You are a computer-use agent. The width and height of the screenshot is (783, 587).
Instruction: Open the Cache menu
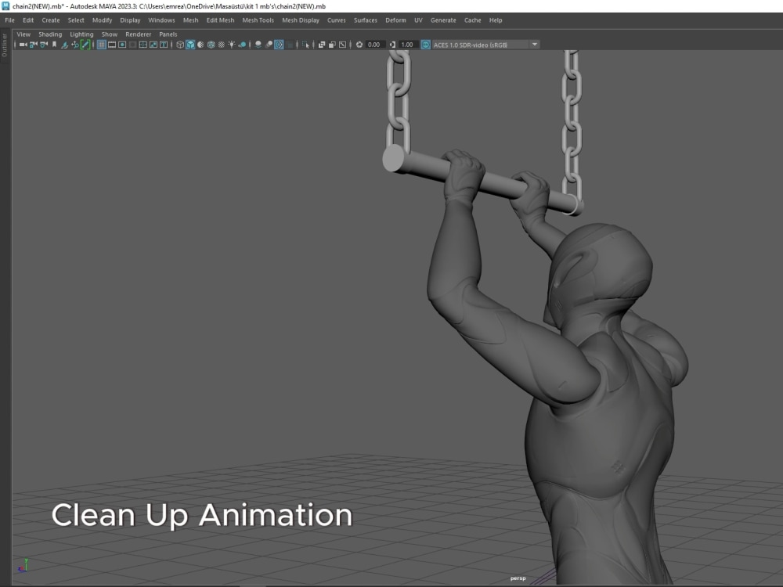tap(472, 20)
